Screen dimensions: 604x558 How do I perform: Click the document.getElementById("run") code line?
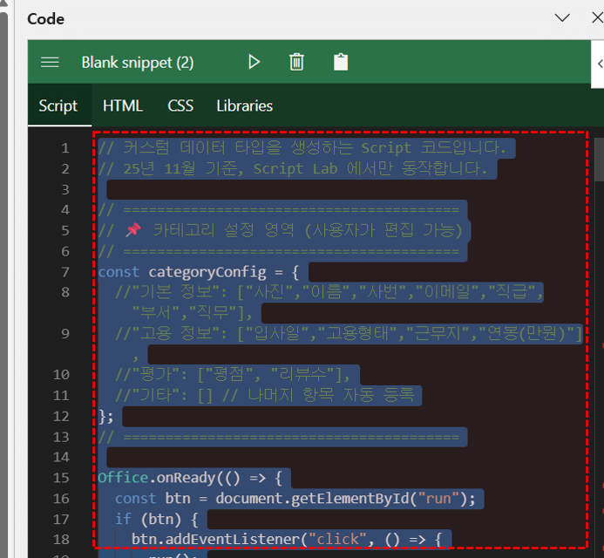pos(296,499)
